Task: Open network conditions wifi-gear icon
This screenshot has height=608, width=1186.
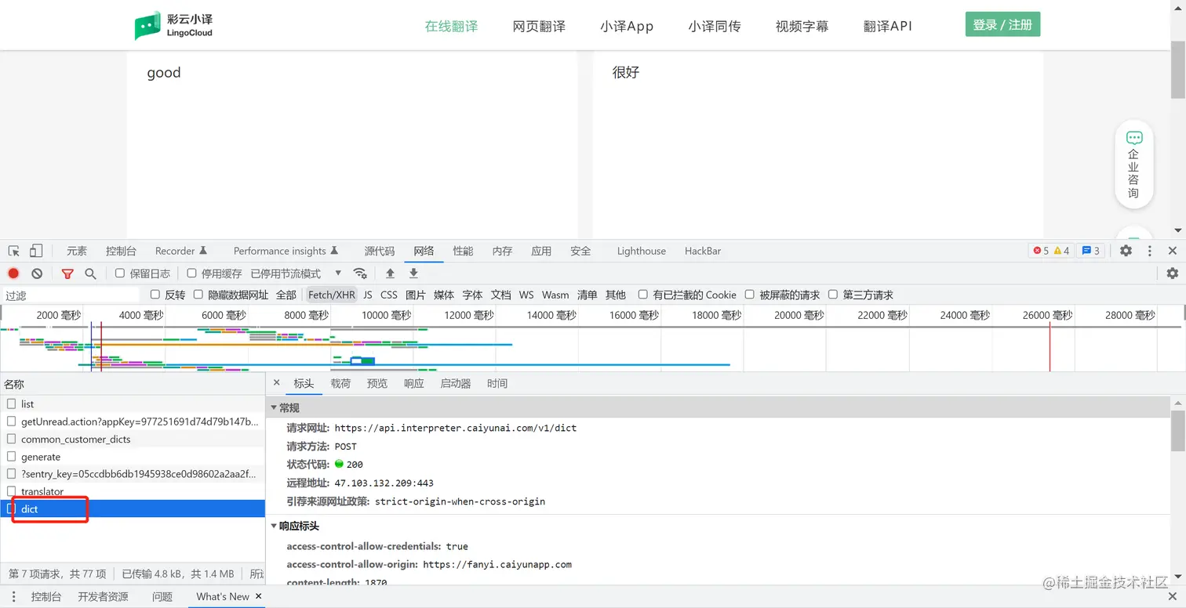Action: (360, 273)
